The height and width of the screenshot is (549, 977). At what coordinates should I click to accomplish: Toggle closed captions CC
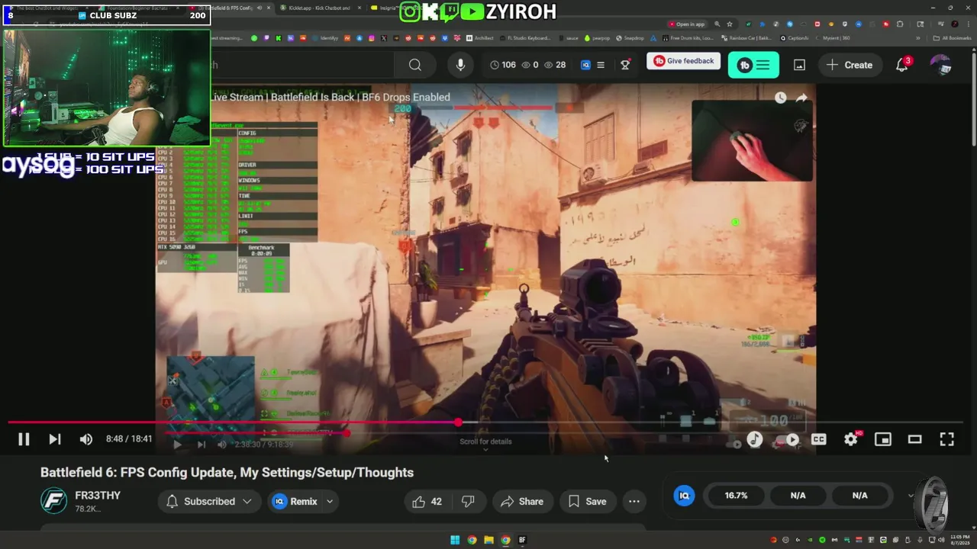coord(819,439)
